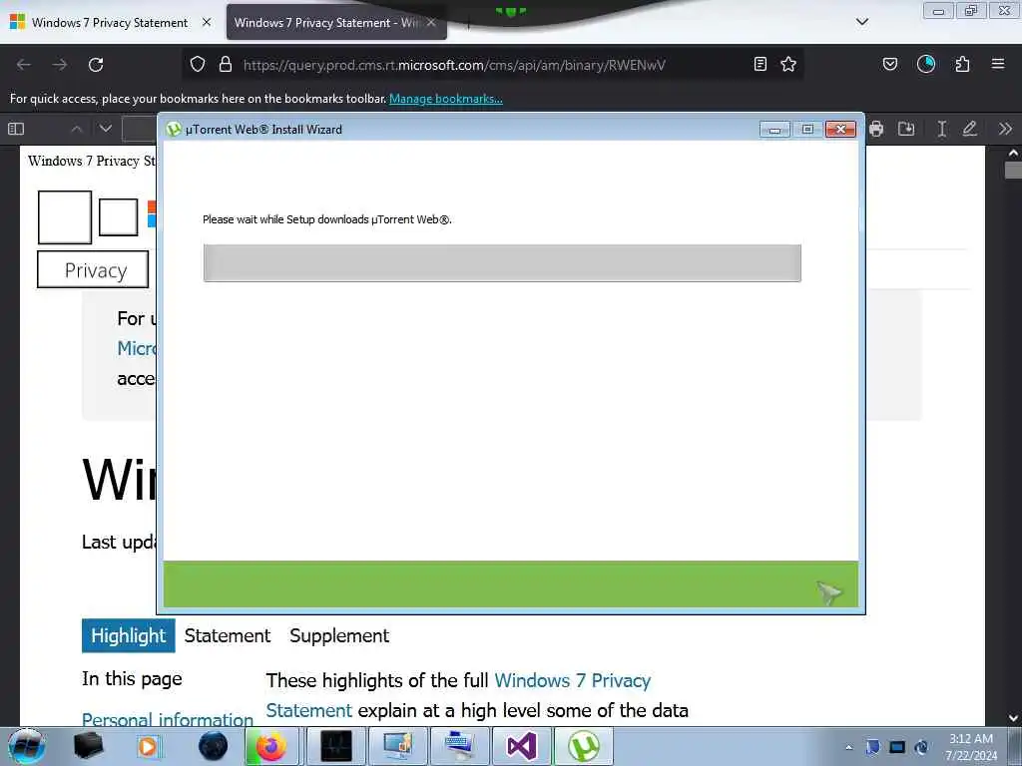The width and height of the screenshot is (1022, 766).
Task: Go to previous PDF page
Action: coord(77,129)
